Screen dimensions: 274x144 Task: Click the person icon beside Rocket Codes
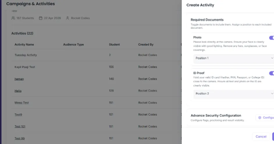point(67,18)
